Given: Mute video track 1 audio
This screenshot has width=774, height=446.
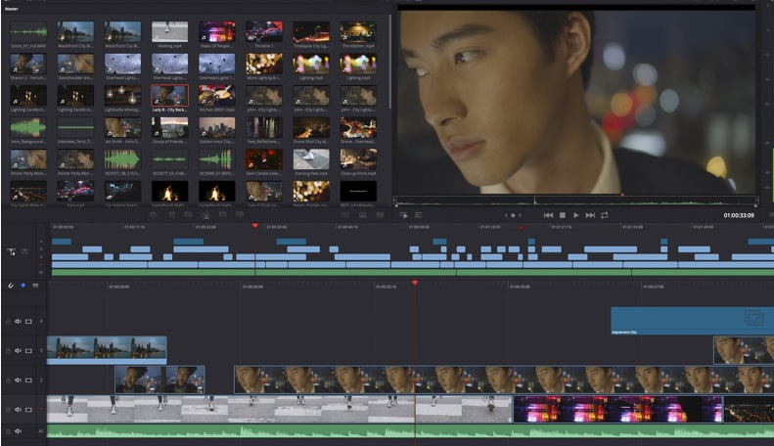Looking at the screenshot, I should tap(19, 410).
